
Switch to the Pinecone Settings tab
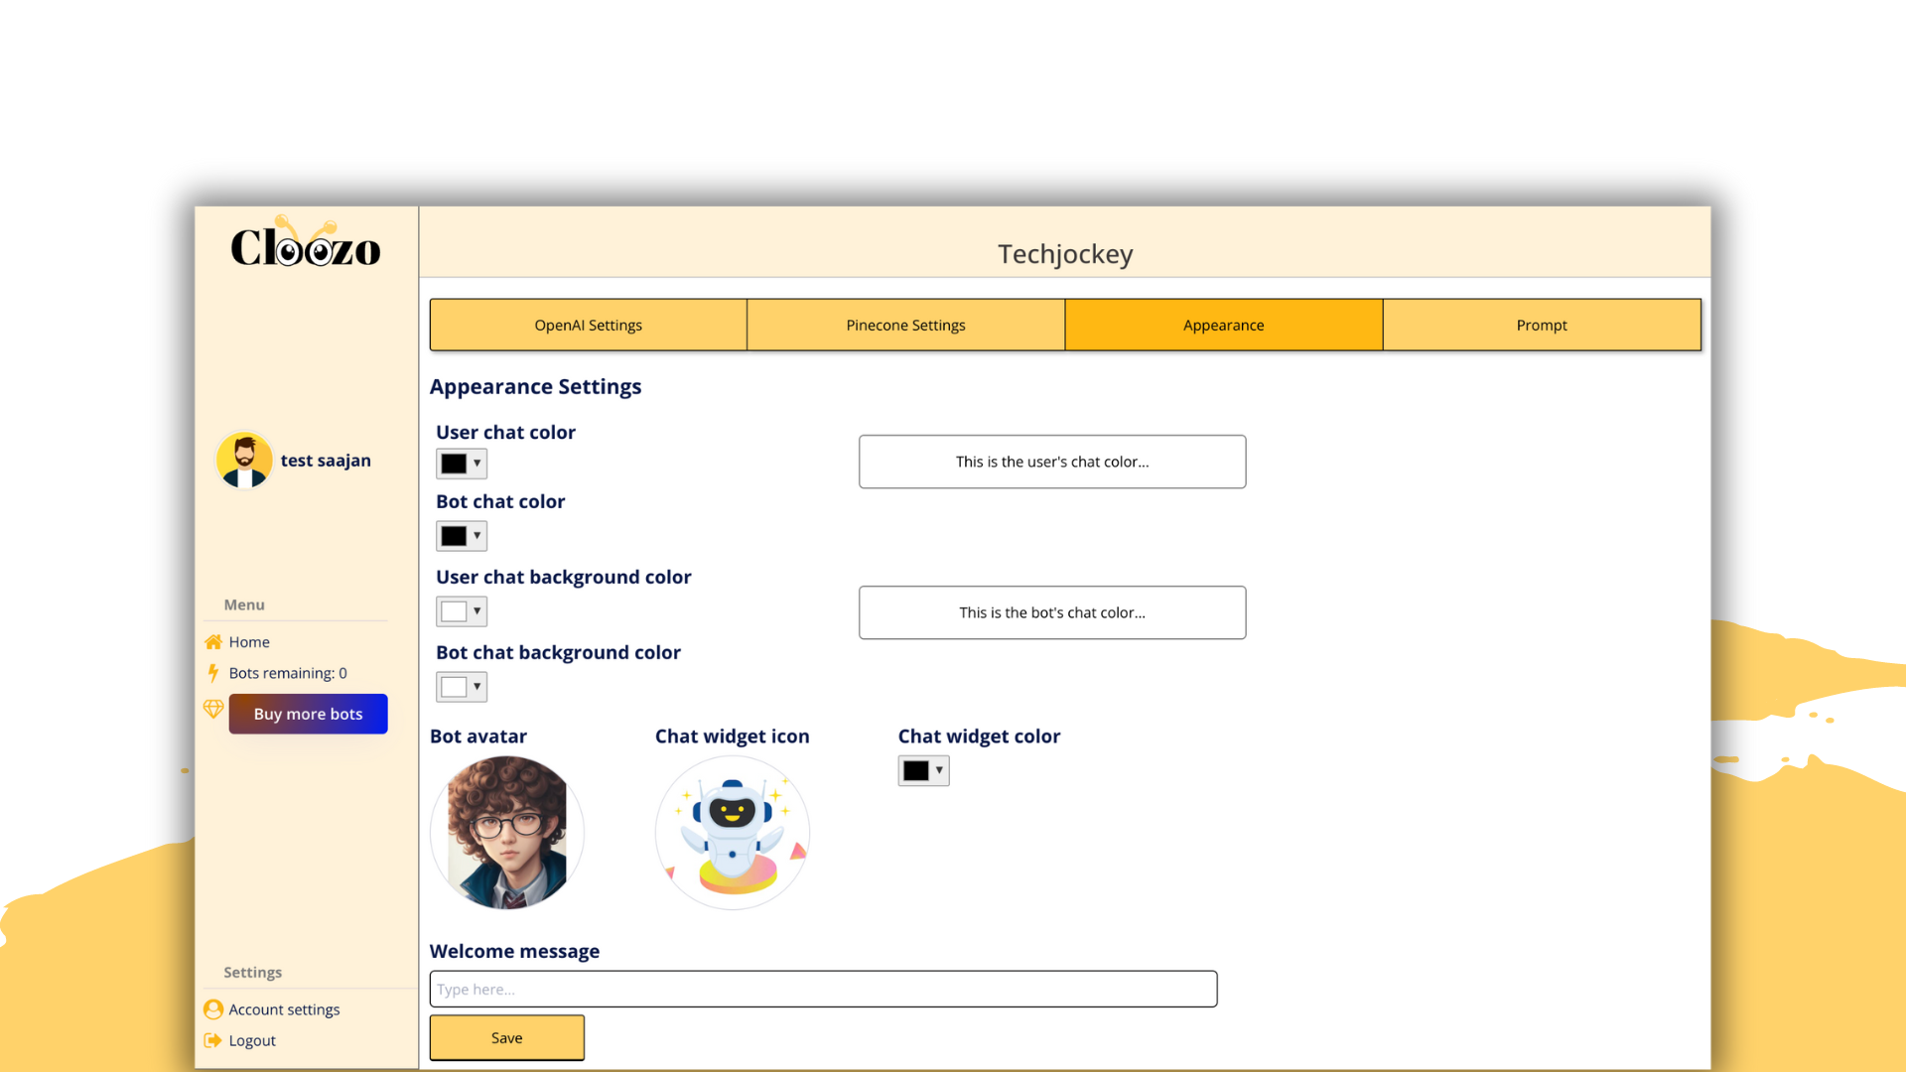click(x=905, y=326)
